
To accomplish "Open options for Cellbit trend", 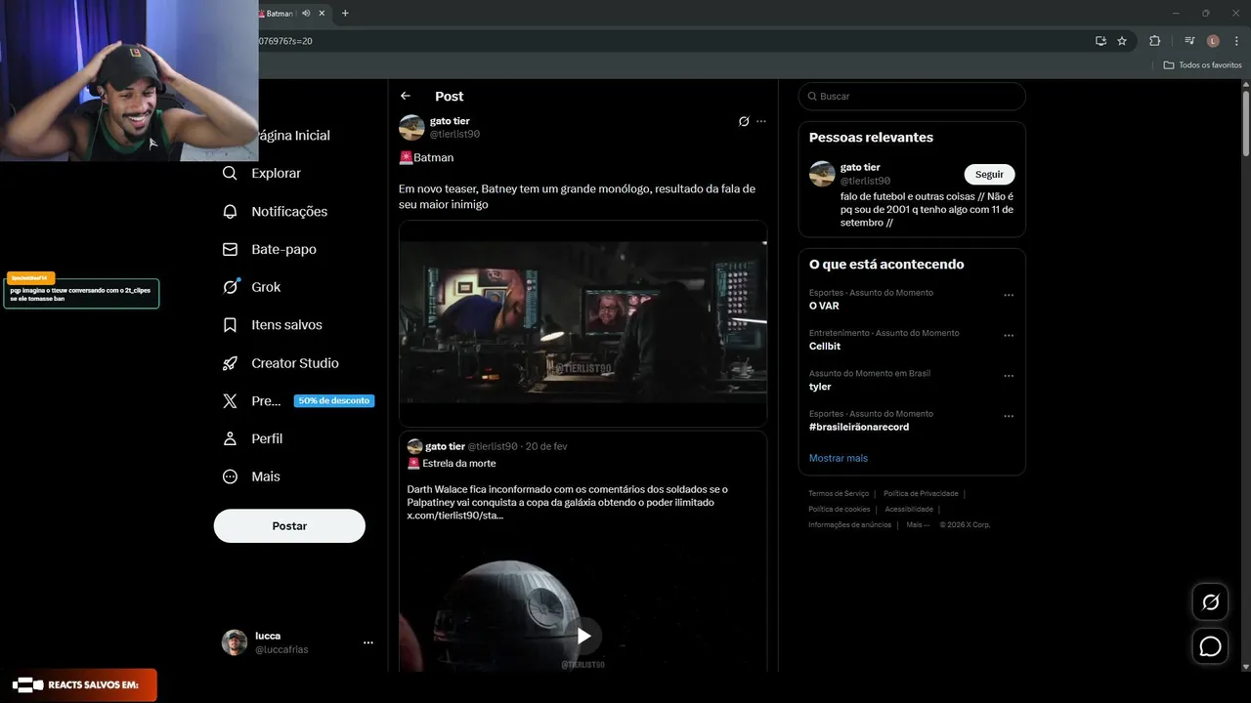I will pyautogui.click(x=1009, y=335).
